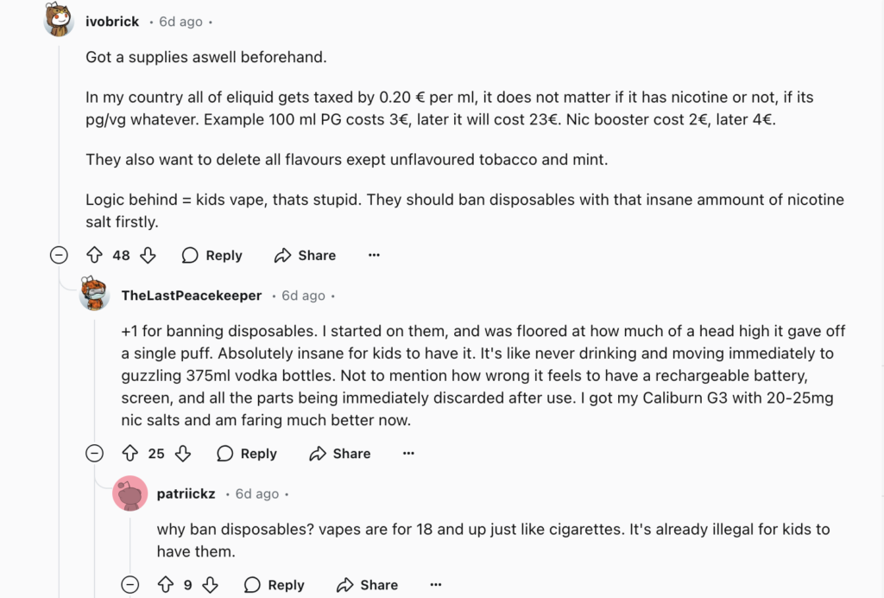
Task: Reply to ivobrick's comment
Action: (212, 255)
